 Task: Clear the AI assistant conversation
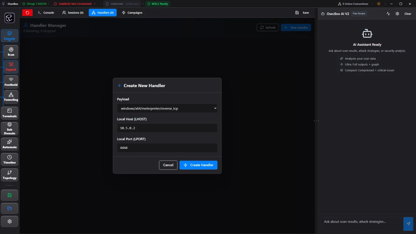(408, 14)
